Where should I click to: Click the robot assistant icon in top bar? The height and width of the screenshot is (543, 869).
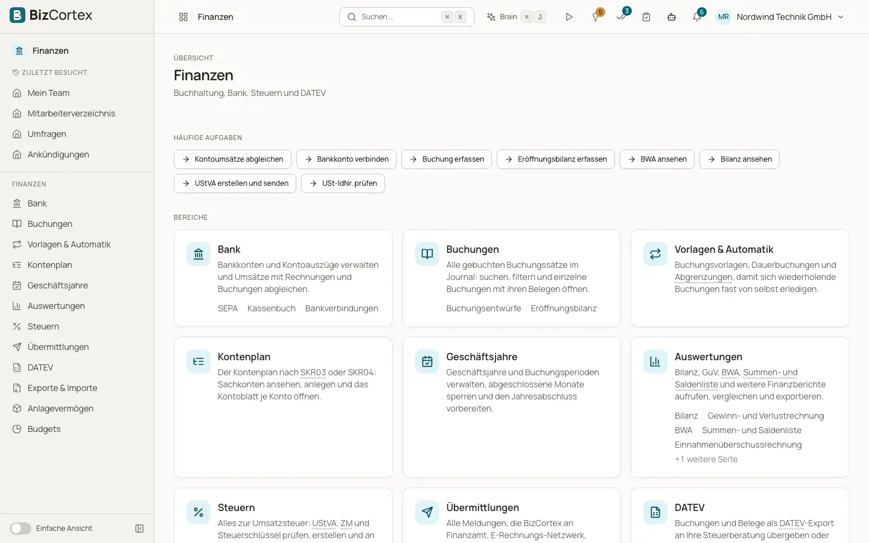tap(672, 17)
